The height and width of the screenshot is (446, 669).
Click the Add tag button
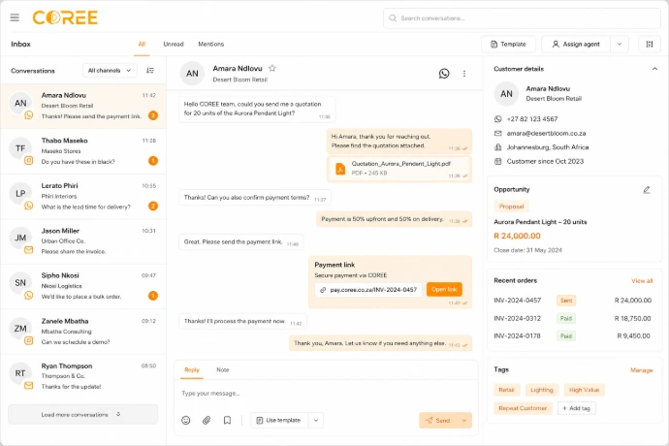coord(577,408)
